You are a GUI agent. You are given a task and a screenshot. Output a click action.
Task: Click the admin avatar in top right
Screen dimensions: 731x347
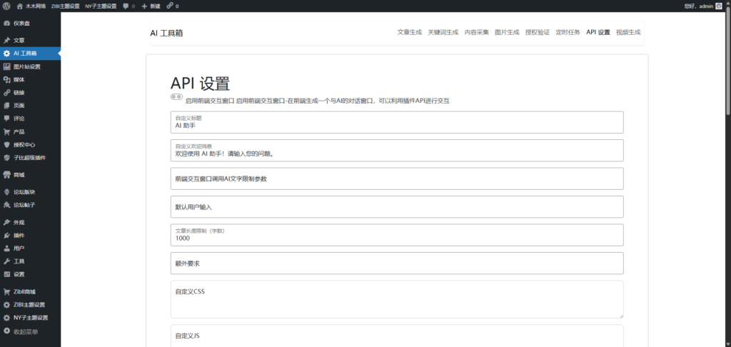coord(719,6)
